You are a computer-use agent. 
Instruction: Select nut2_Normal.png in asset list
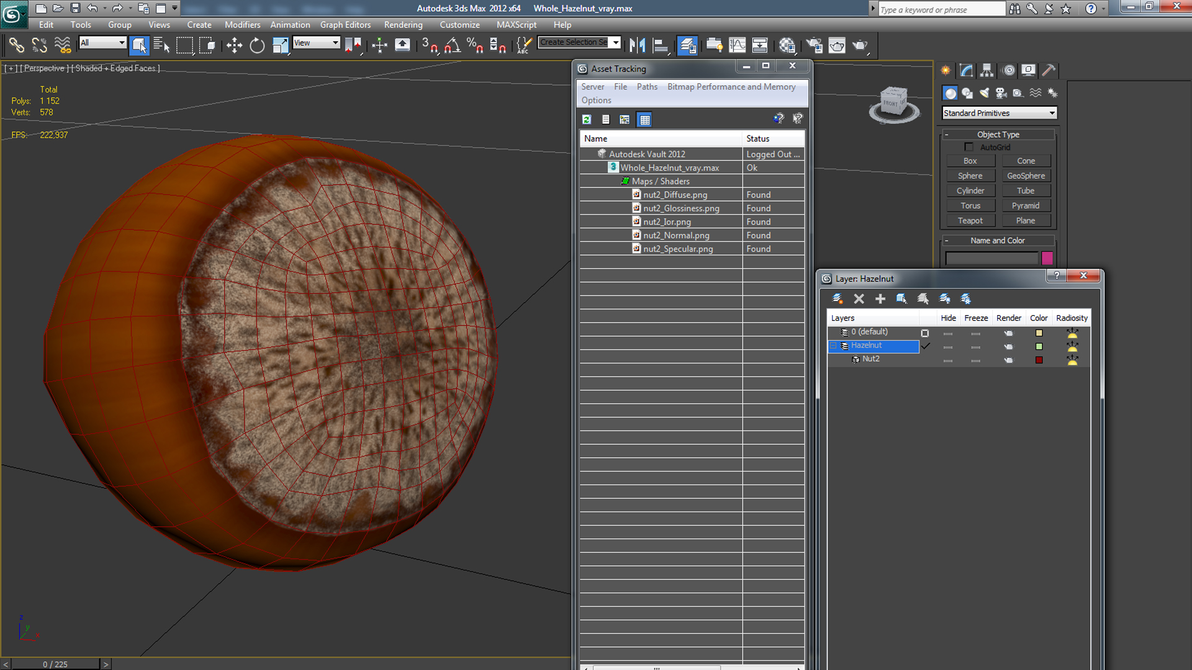pyautogui.click(x=676, y=235)
